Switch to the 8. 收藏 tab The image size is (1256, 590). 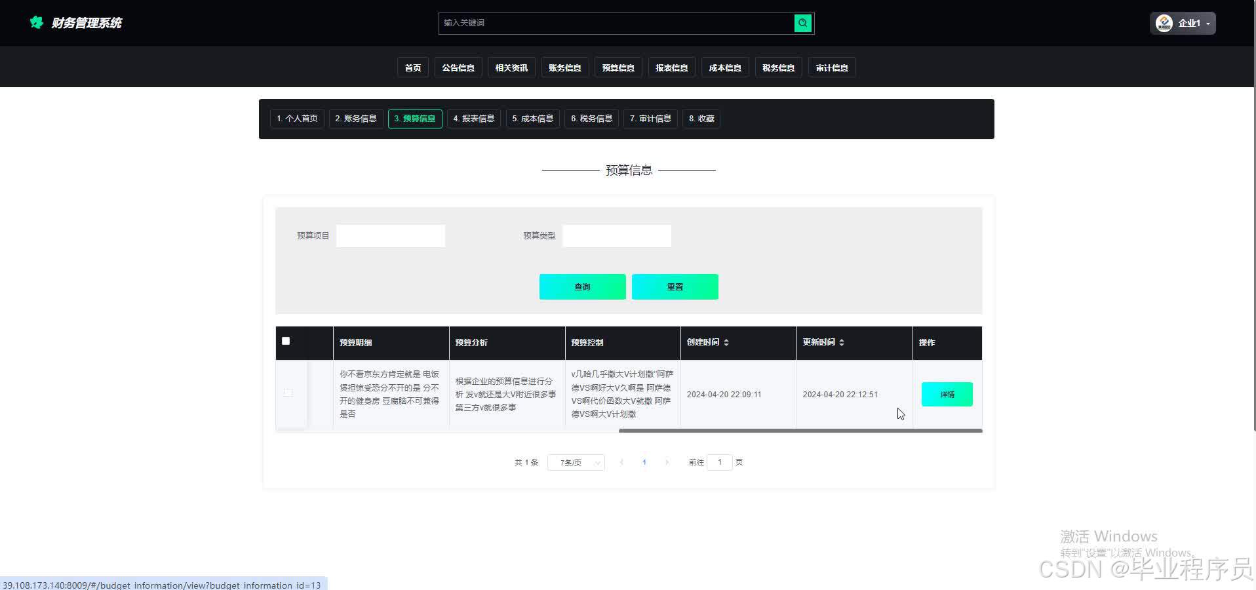(x=701, y=119)
